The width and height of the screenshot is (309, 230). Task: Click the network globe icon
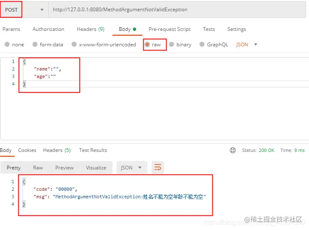233,150
